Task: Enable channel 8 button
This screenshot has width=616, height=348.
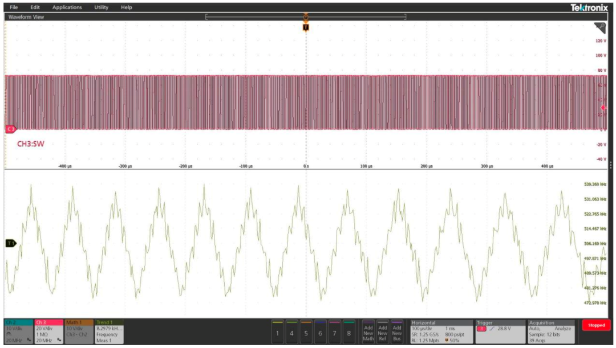Action: [348, 333]
